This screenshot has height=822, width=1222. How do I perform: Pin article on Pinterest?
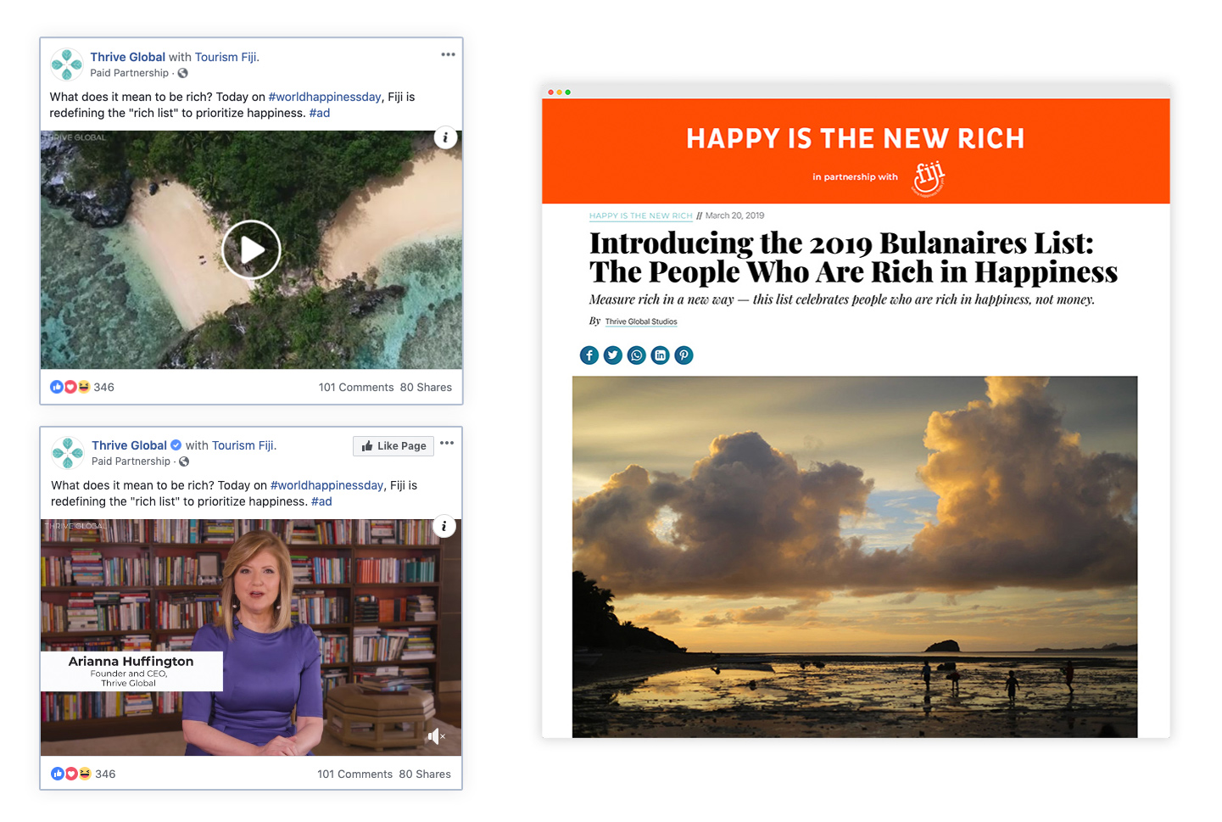(684, 355)
